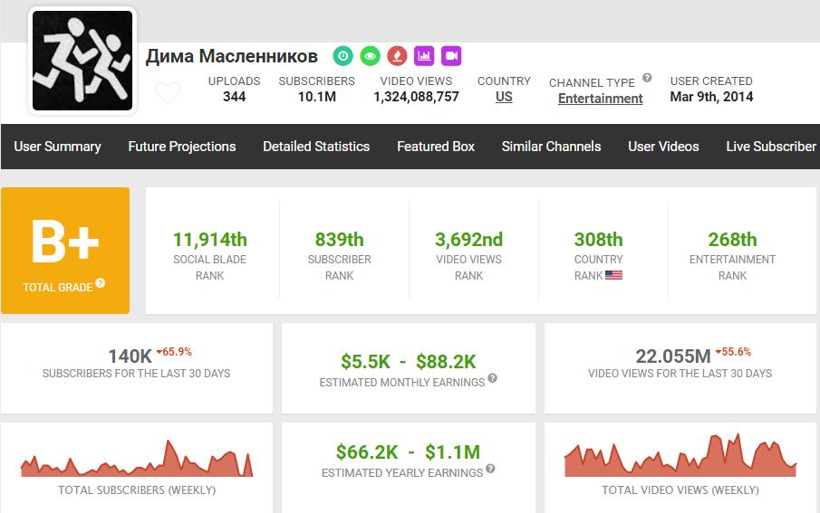This screenshot has height=513, width=820.
Task: Click the 140K subscribers last 30 days
Action: 130,356
